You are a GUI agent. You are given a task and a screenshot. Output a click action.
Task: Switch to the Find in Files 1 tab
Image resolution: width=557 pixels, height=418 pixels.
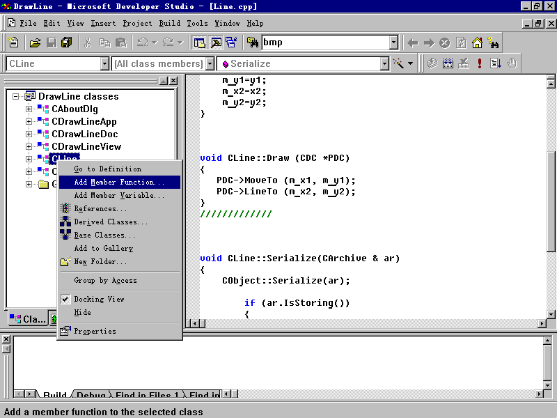(147, 394)
